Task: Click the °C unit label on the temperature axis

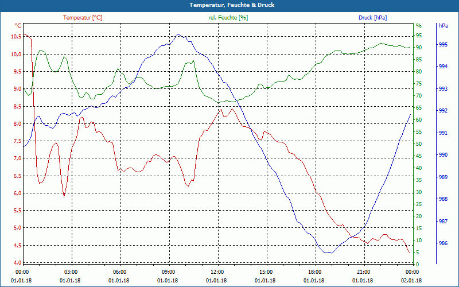Action: [x=18, y=26]
